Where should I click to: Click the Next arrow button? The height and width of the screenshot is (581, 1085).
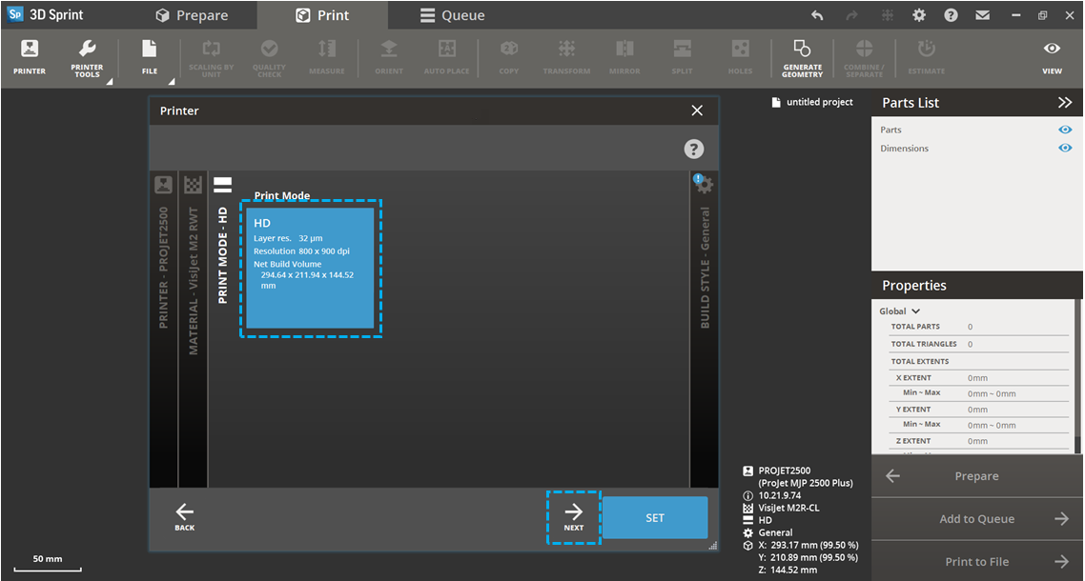(x=573, y=517)
